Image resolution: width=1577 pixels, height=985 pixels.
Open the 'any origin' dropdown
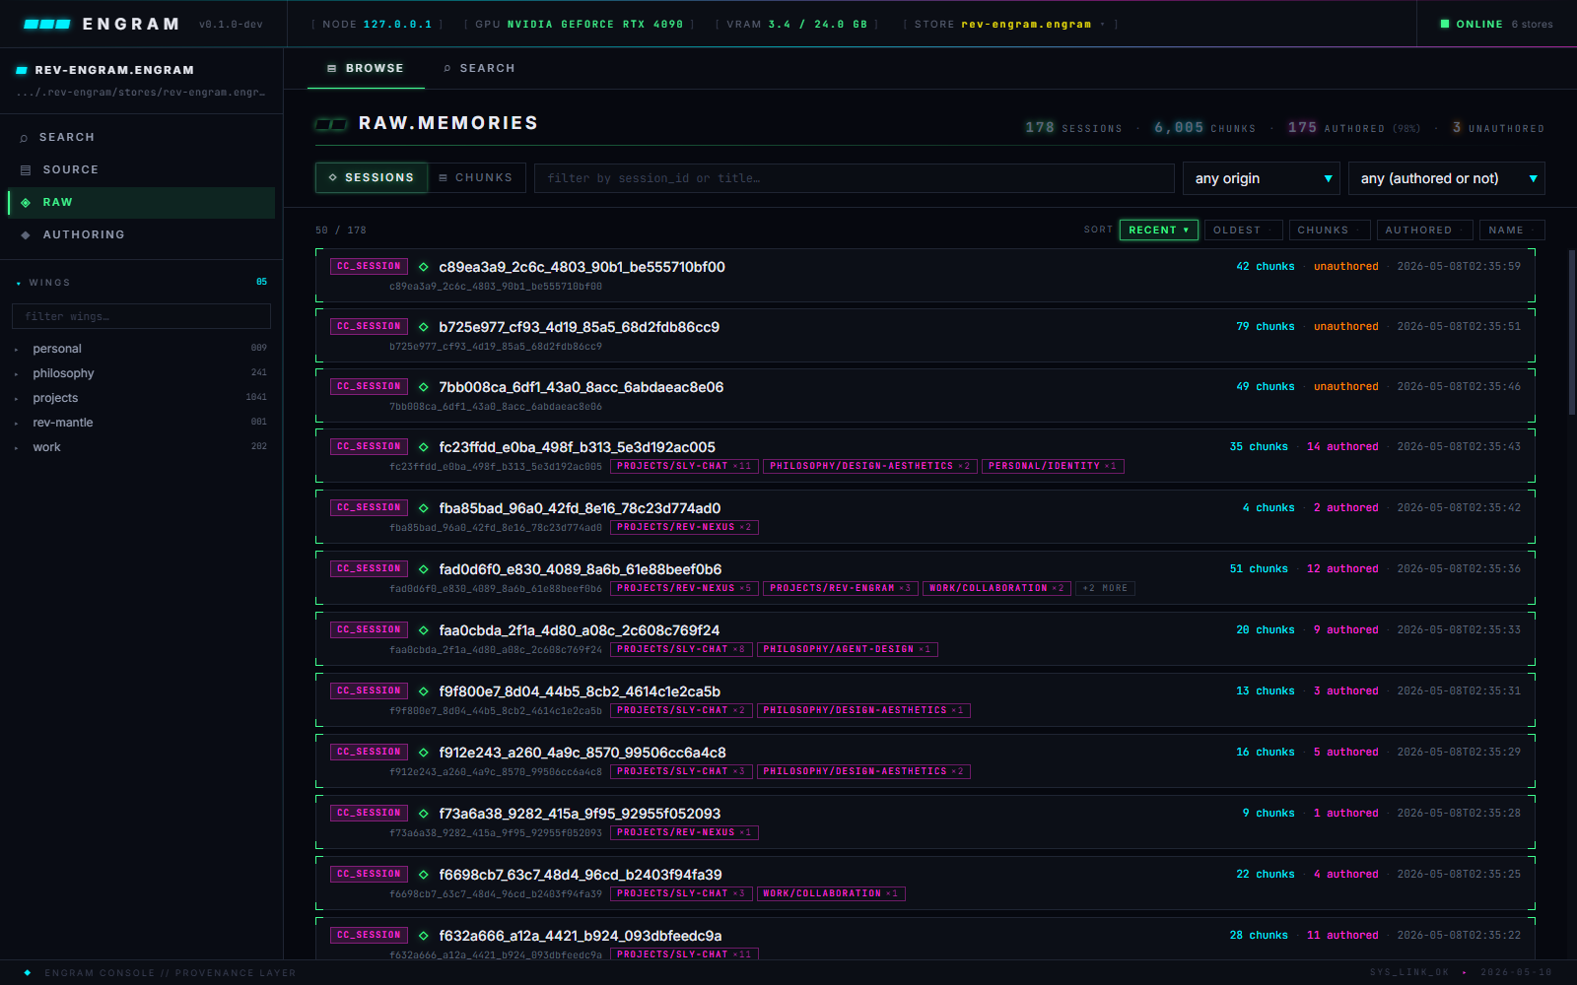(x=1262, y=178)
